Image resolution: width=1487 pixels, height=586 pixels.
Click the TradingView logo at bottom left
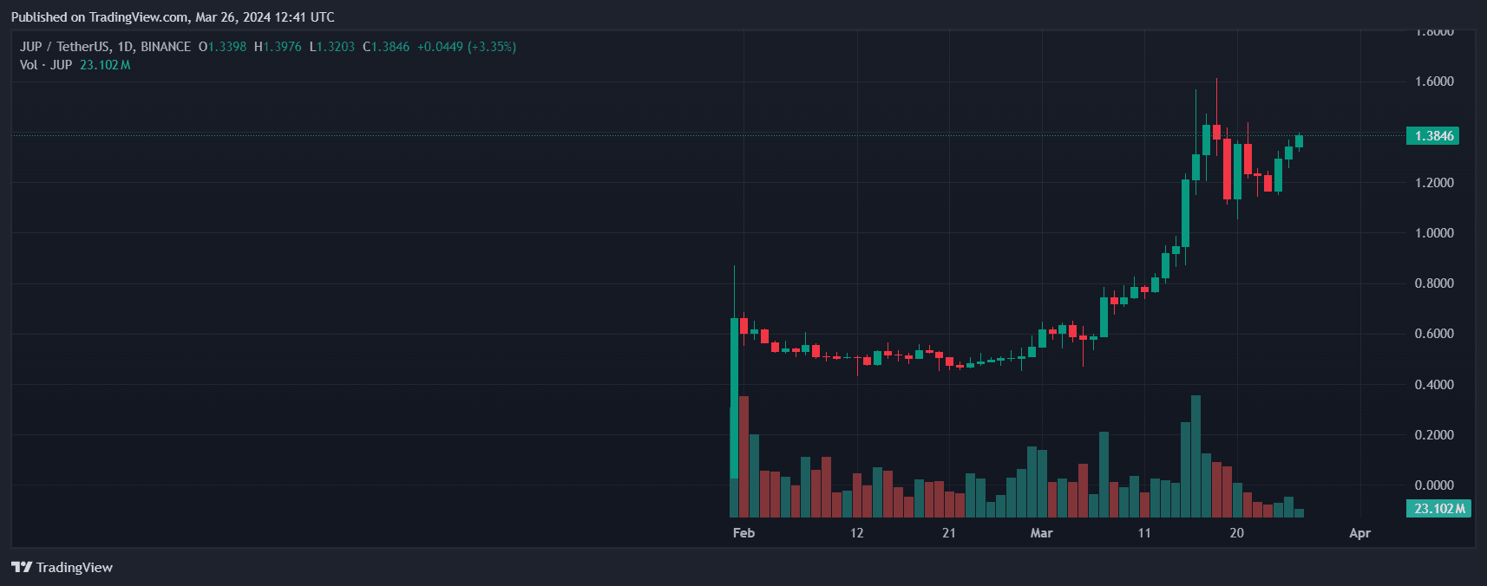tap(62, 567)
